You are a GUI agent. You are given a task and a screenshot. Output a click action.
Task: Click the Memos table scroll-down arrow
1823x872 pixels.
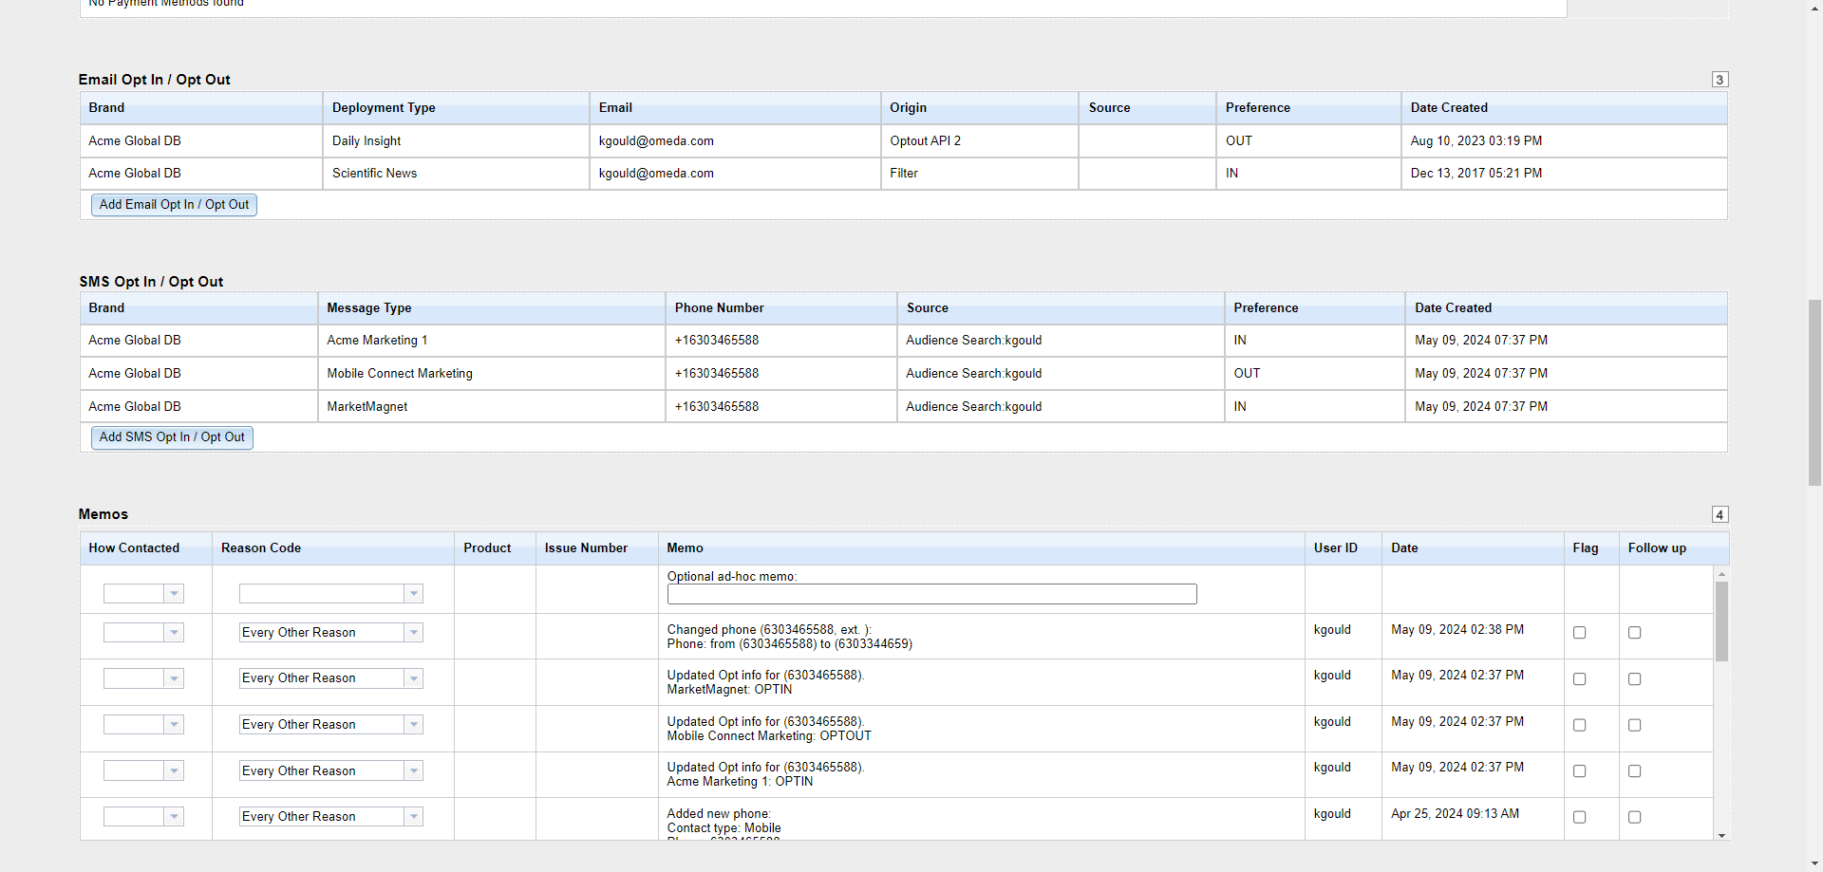pos(1721,835)
